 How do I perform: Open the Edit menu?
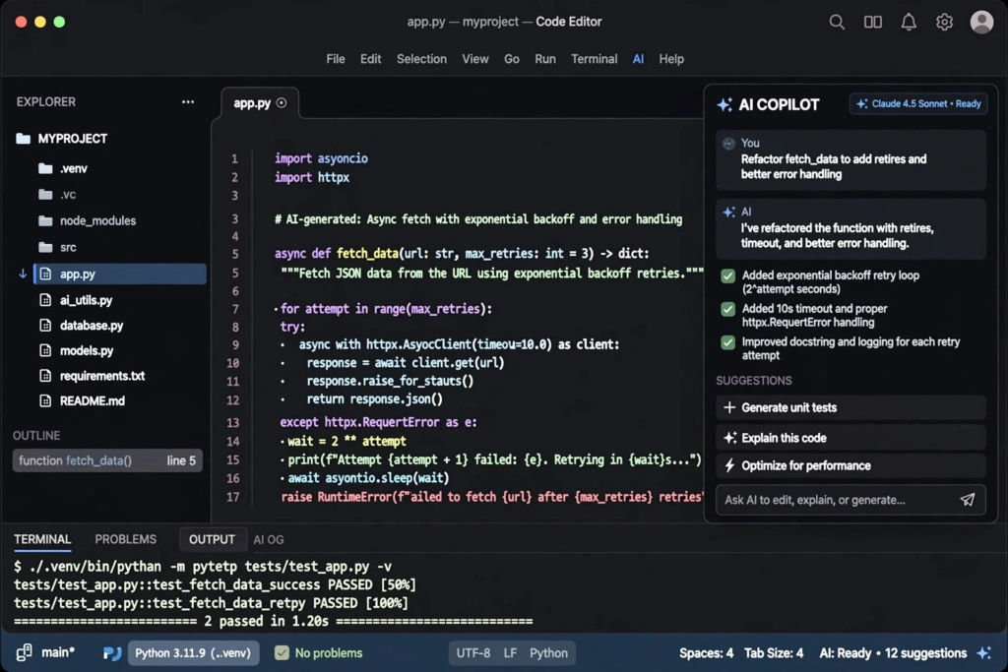[x=370, y=59]
